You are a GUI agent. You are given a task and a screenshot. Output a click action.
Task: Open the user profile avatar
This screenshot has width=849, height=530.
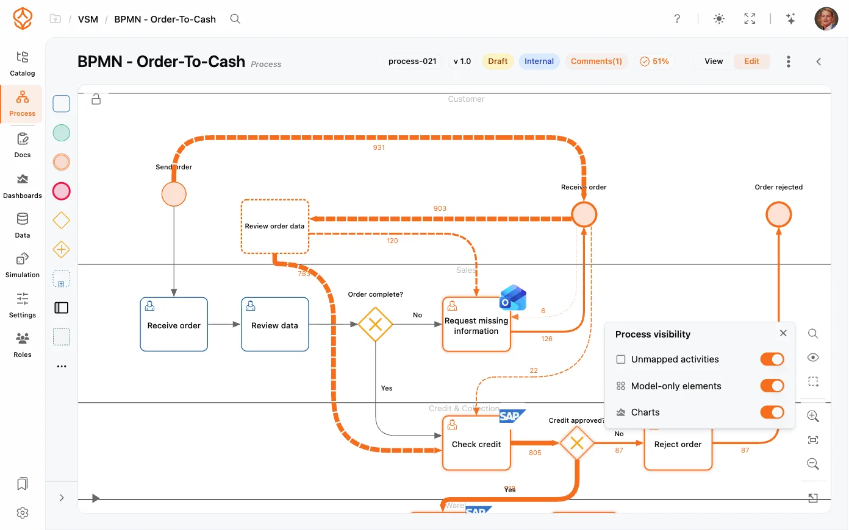[826, 19]
